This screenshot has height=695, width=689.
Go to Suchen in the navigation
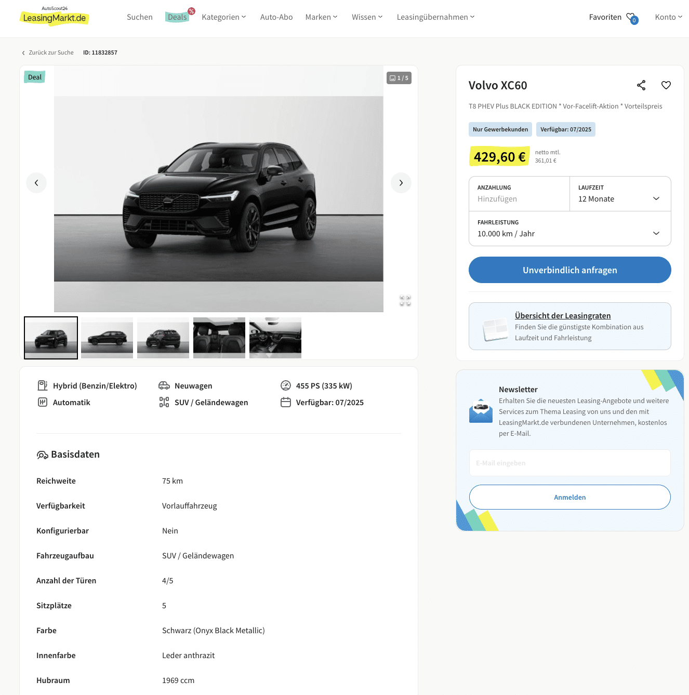tap(140, 17)
